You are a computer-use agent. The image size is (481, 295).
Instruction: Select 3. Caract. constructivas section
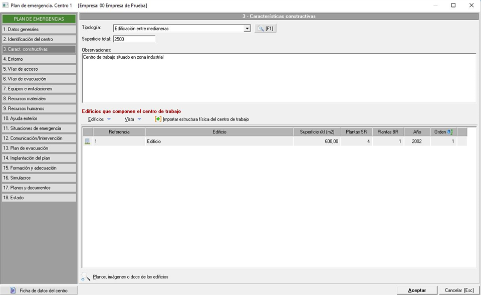(39, 49)
